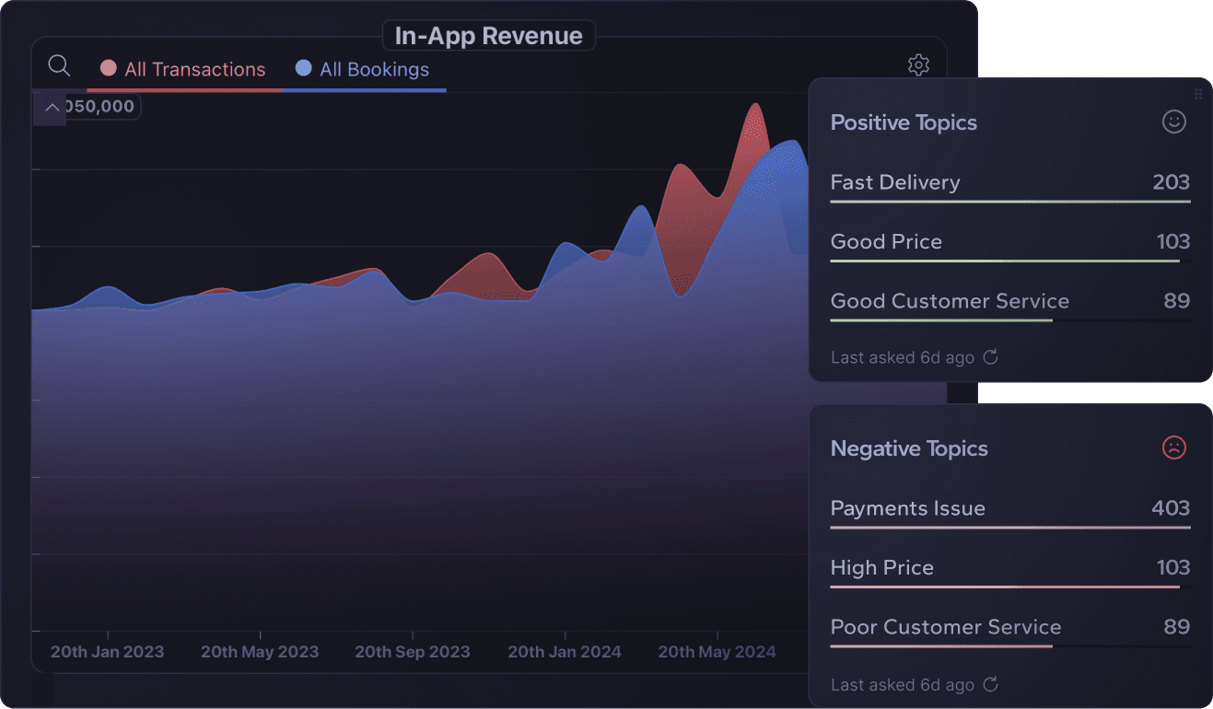
Task: Hide the All Transactions data series
Action: coord(183,68)
